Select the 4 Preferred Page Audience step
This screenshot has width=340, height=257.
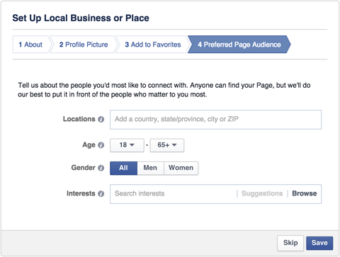pos(239,45)
